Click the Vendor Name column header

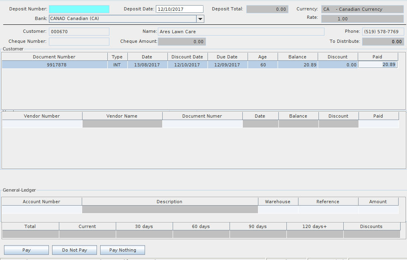pyautogui.click(x=122, y=116)
